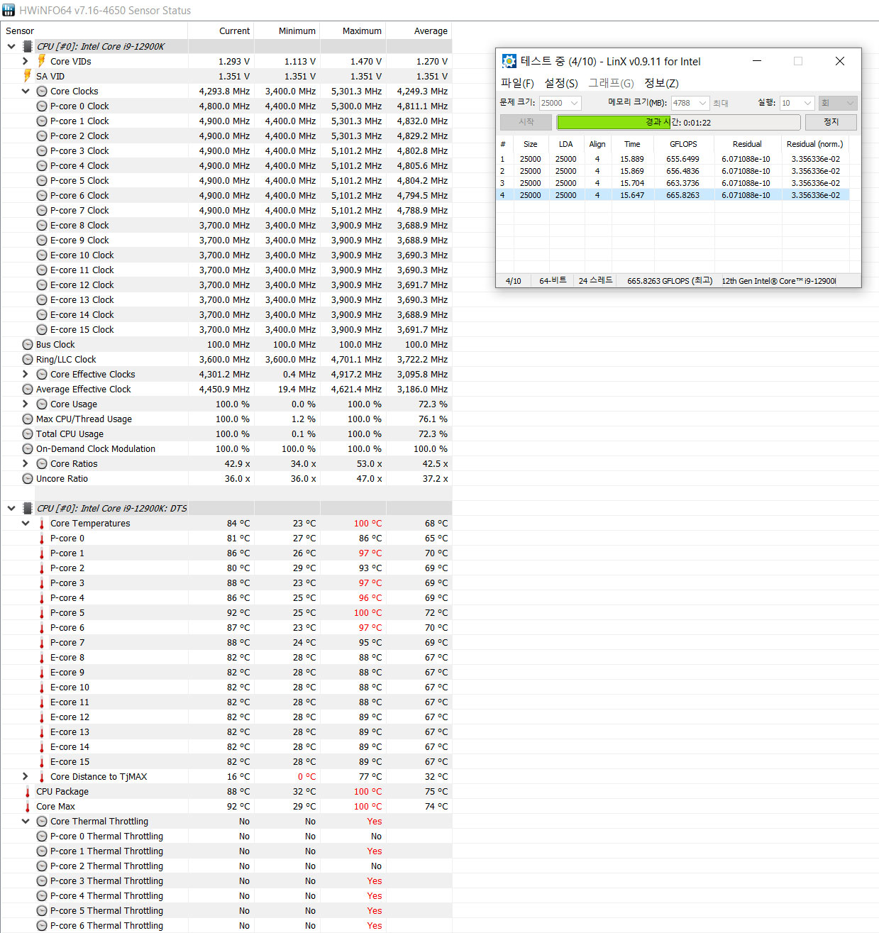Click the 64-비트 status bar entry
The image size is (879, 933).
(553, 281)
